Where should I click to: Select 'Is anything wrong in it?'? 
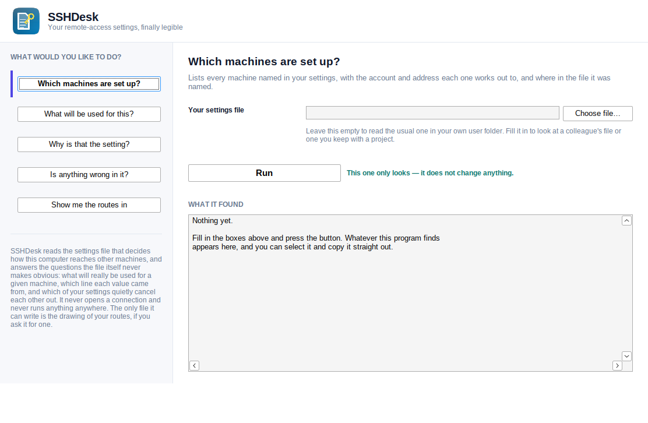89,175
